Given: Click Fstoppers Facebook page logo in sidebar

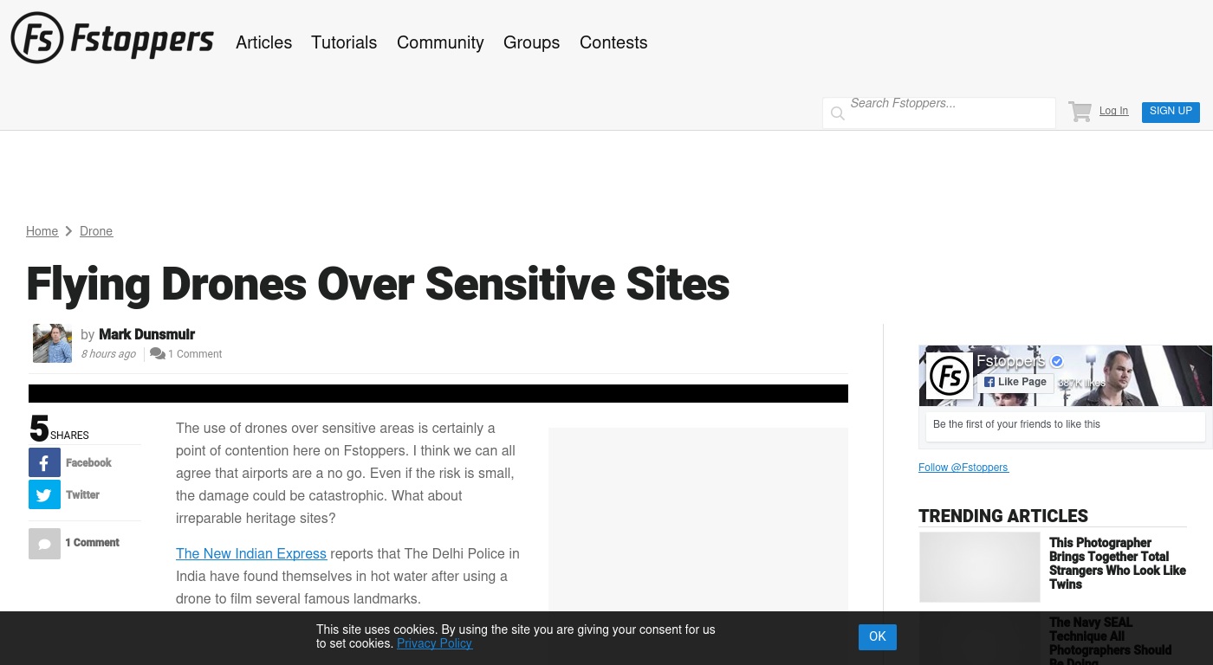Looking at the screenshot, I should [950, 376].
